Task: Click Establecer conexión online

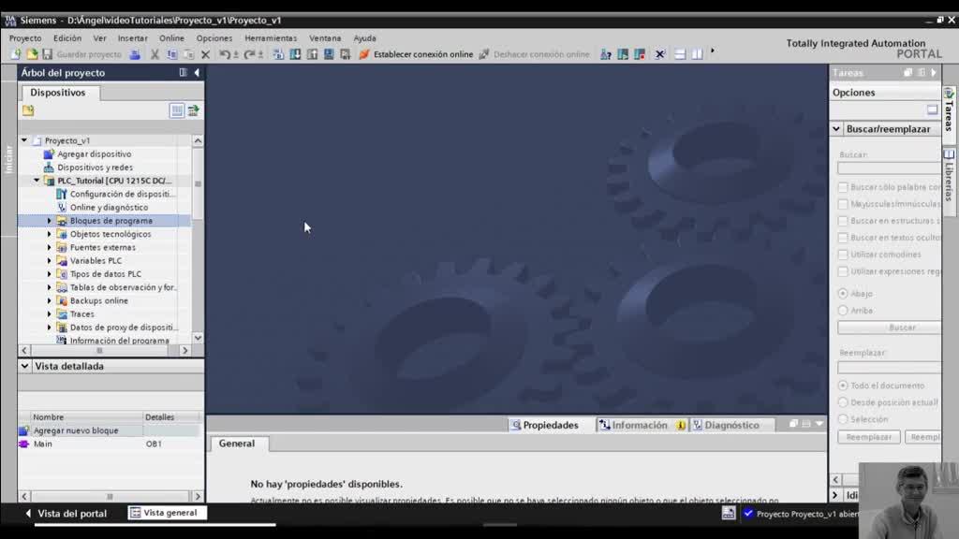Action: tap(416, 54)
